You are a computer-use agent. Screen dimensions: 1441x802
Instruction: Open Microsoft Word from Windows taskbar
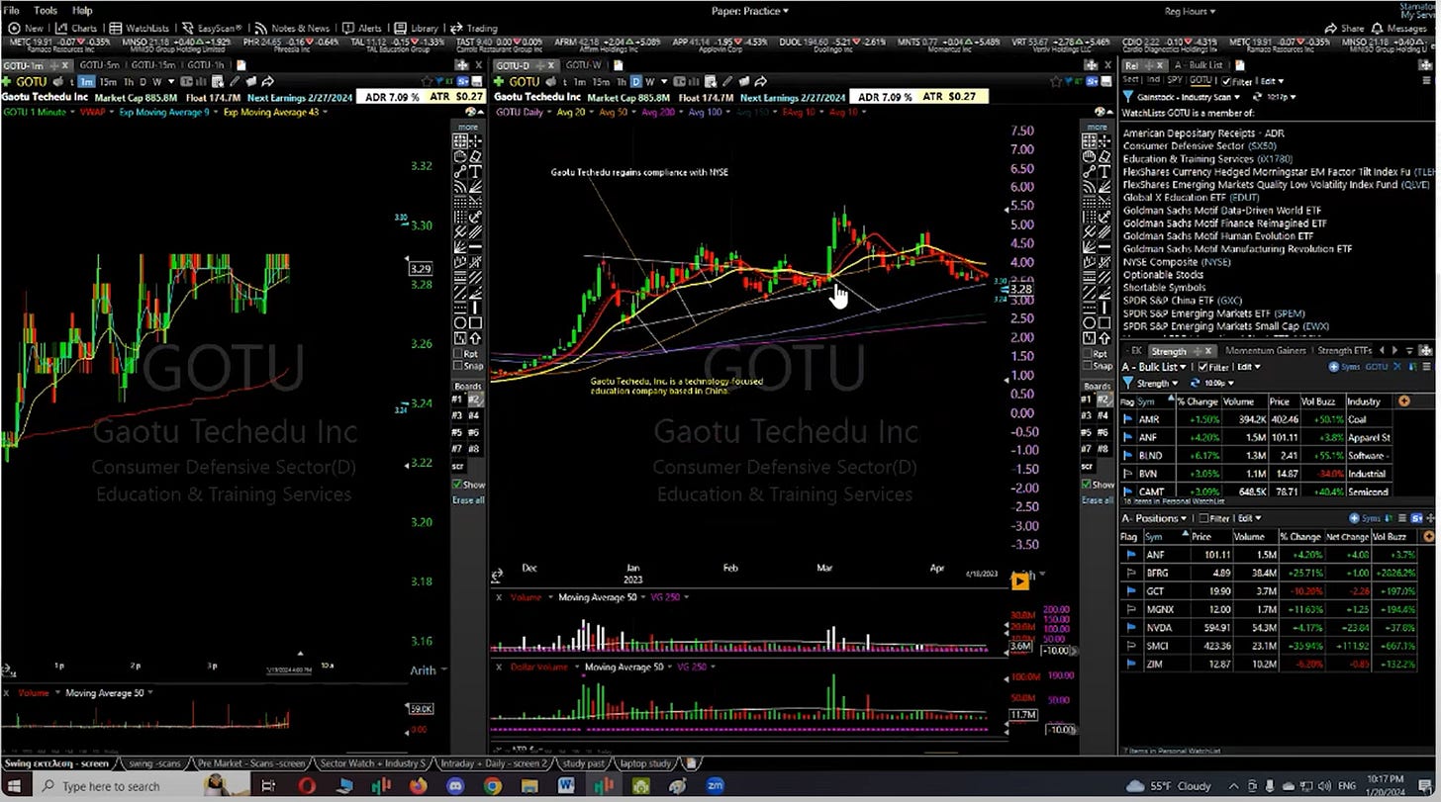pos(565,786)
